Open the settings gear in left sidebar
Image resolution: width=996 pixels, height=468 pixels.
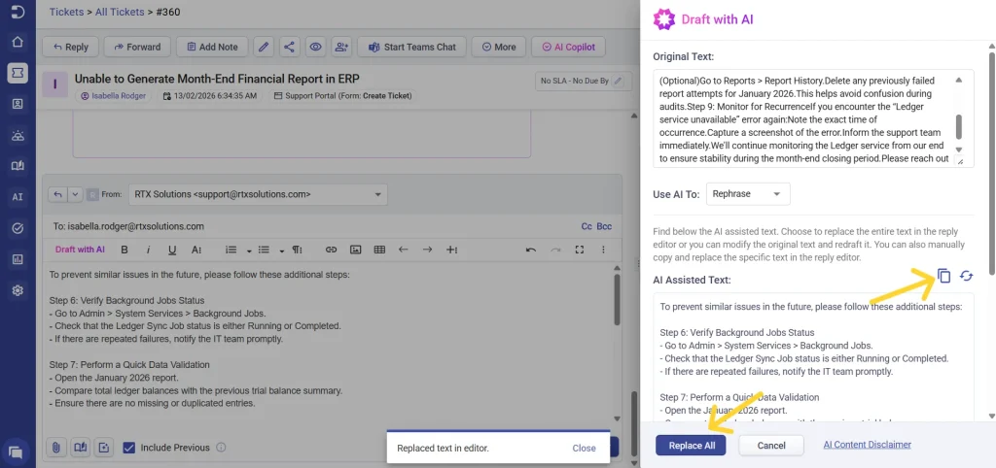tap(18, 290)
